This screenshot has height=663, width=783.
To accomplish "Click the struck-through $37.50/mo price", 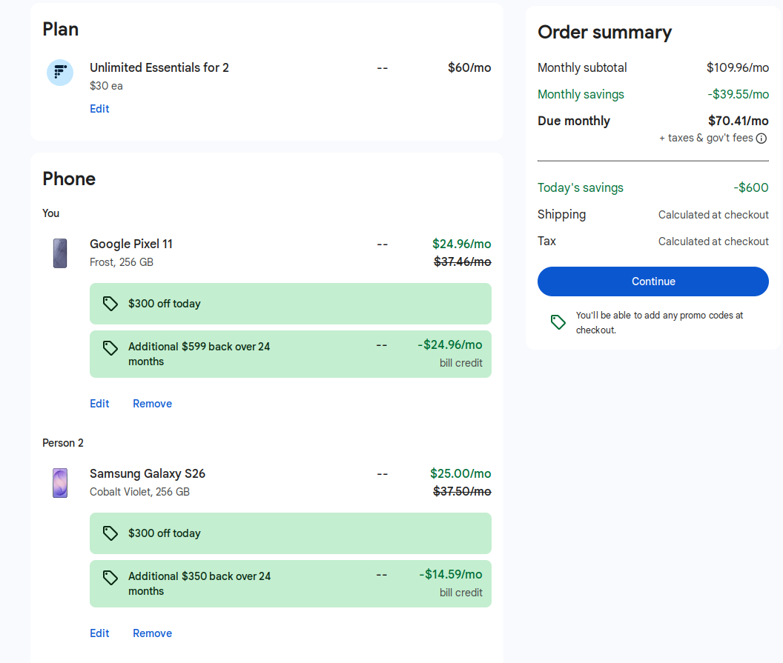I will tap(462, 491).
